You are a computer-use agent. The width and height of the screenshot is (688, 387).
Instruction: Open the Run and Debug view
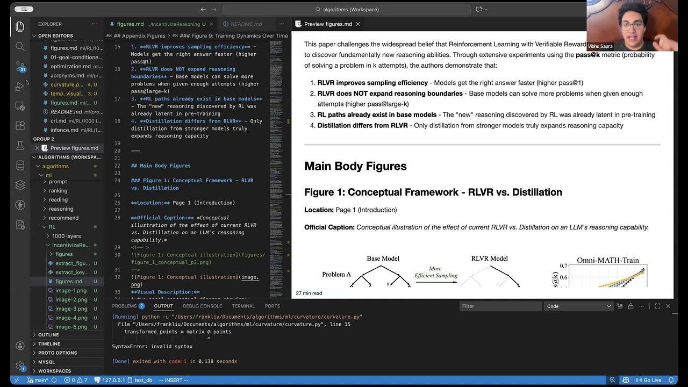[x=20, y=86]
